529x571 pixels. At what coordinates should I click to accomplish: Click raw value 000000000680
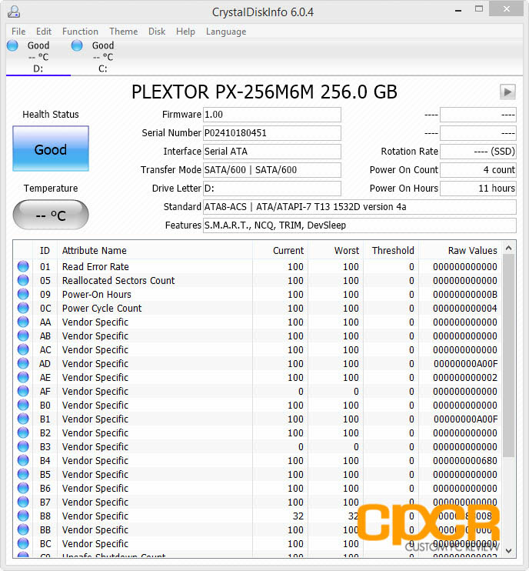pos(465,461)
